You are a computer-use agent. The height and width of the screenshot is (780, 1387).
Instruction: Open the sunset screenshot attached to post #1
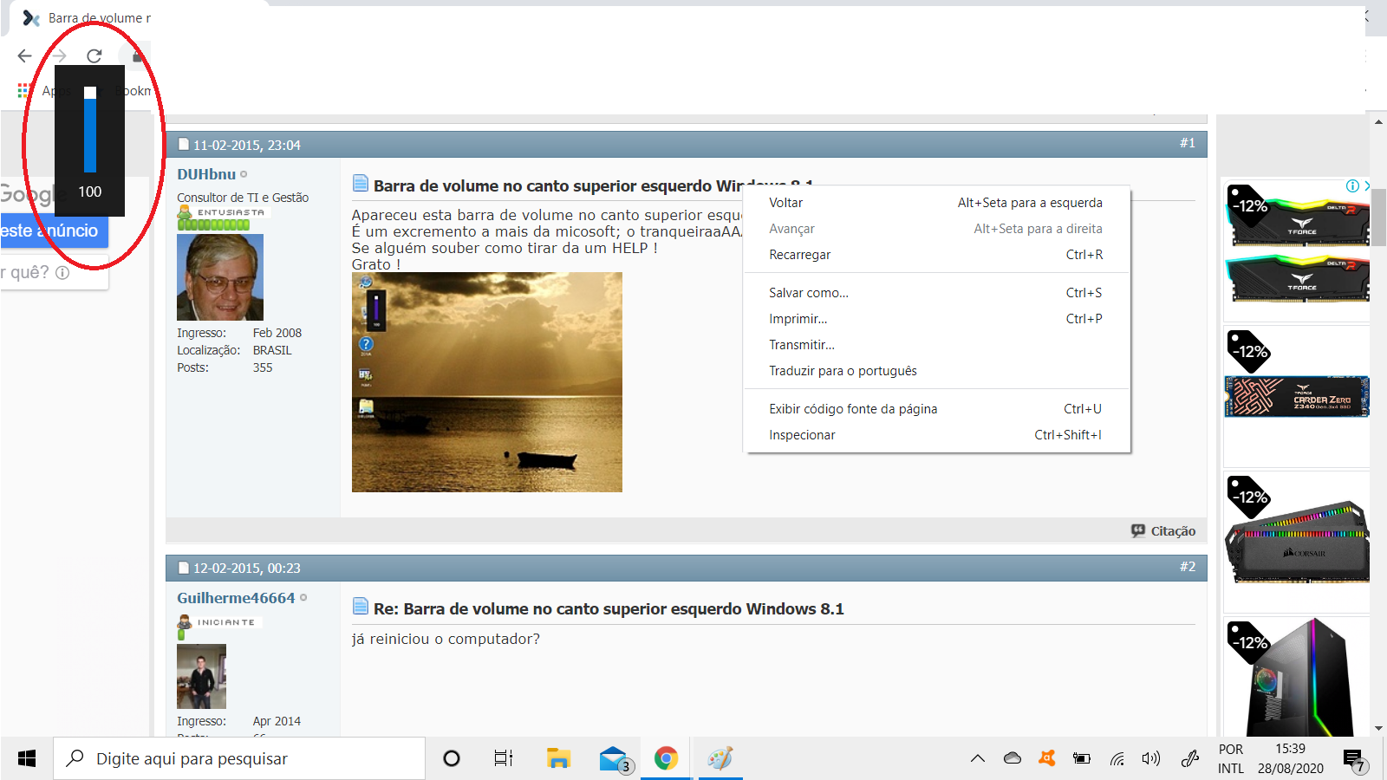[x=487, y=382]
